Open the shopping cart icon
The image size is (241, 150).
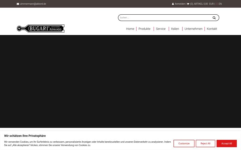(188, 4)
